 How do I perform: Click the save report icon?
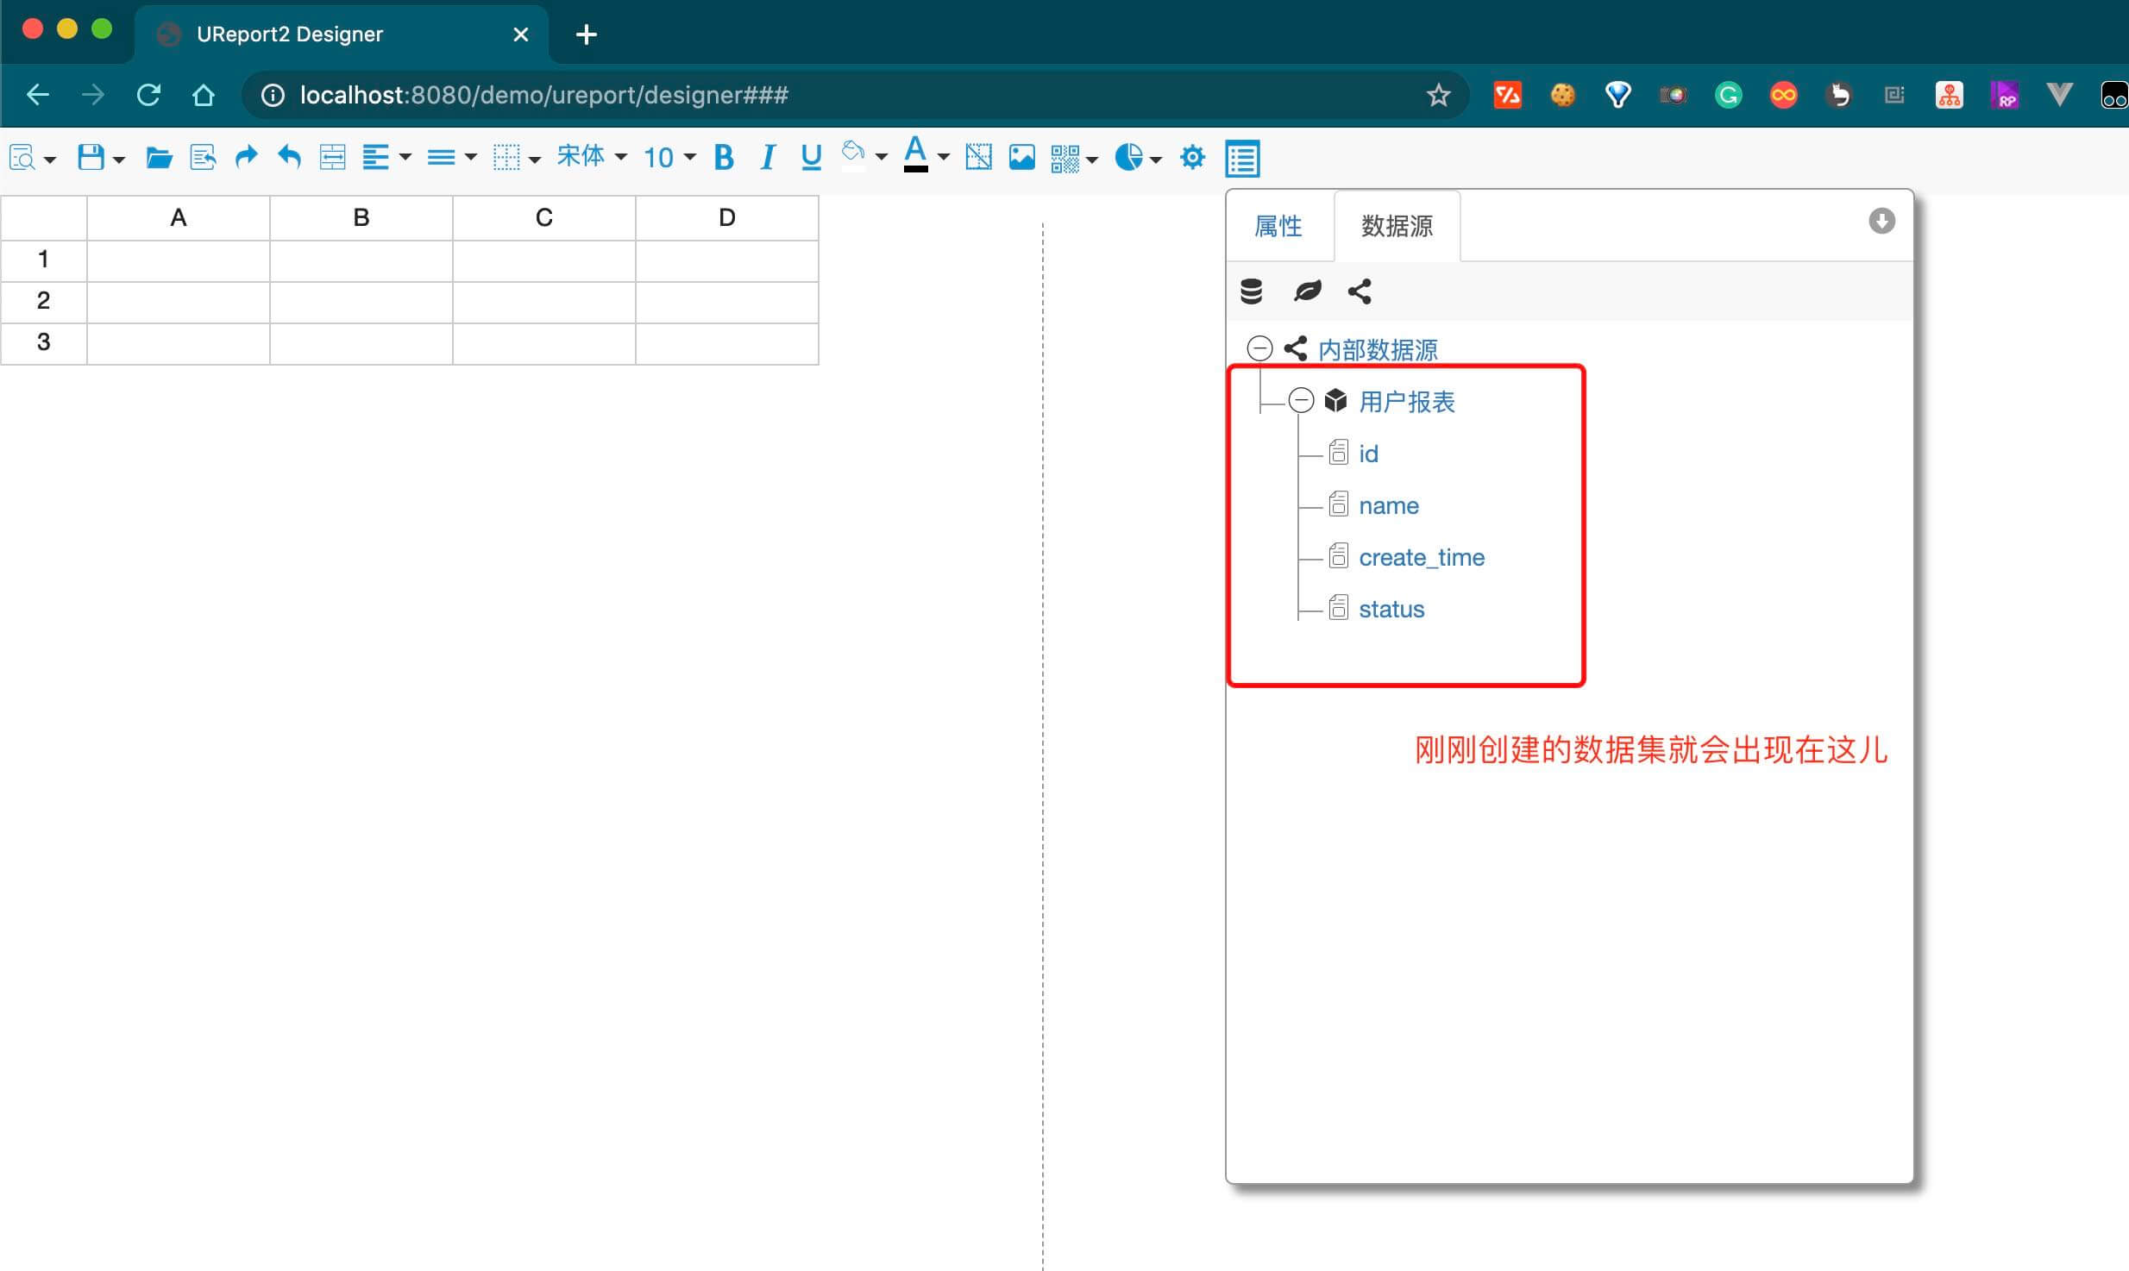(x=91, y=158)
